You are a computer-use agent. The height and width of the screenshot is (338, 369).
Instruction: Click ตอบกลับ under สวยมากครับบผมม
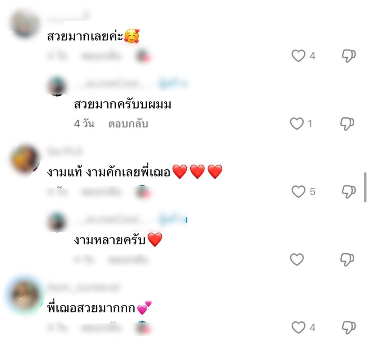pyautogui.click(x=128, y=124)
